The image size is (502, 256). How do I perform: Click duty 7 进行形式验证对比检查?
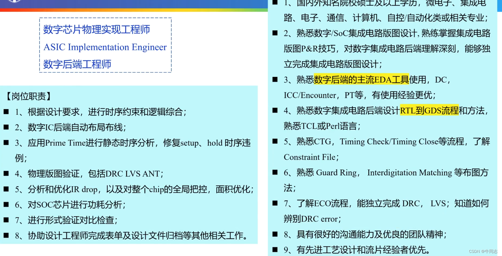pos(66,220)
